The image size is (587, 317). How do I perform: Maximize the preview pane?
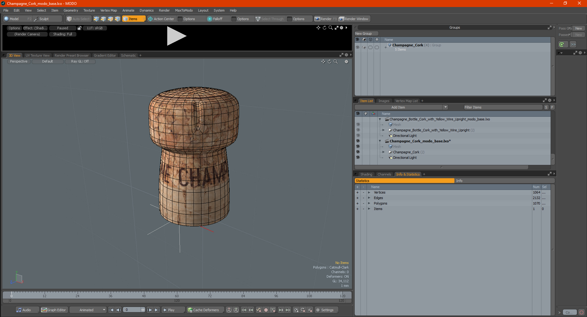(336, 28)
